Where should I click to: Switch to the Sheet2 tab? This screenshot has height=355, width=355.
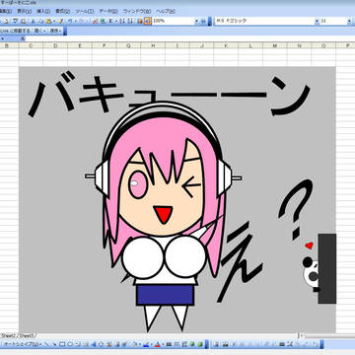tap(10, 335)
